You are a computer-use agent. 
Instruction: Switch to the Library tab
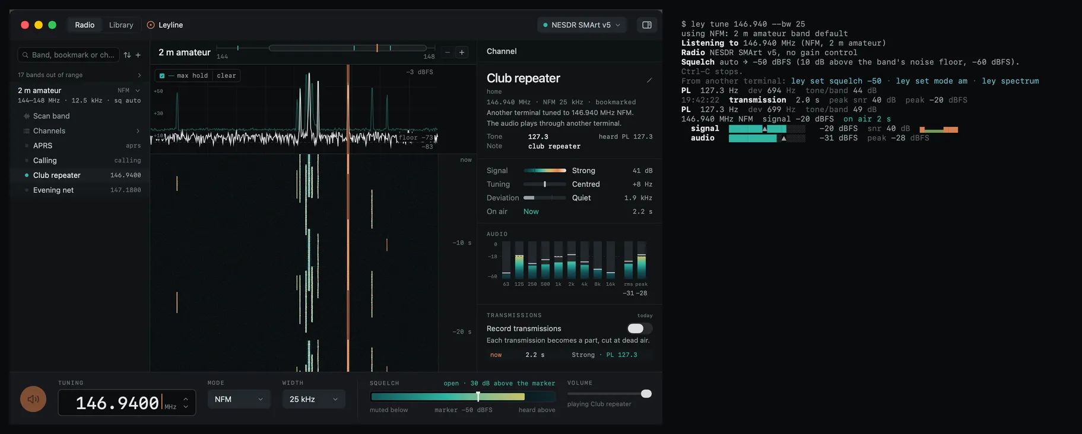[121, 25]
